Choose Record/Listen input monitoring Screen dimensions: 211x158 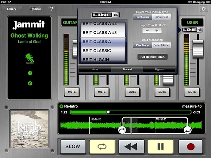point(162,45)
